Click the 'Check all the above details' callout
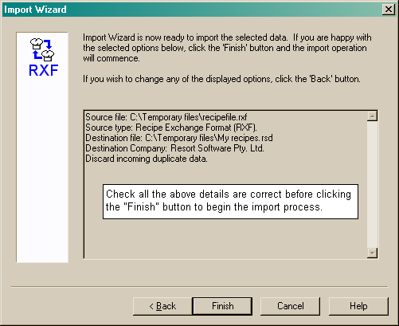Screen dimensions: 399x326 pyautogui.click(x=230, y=202)
